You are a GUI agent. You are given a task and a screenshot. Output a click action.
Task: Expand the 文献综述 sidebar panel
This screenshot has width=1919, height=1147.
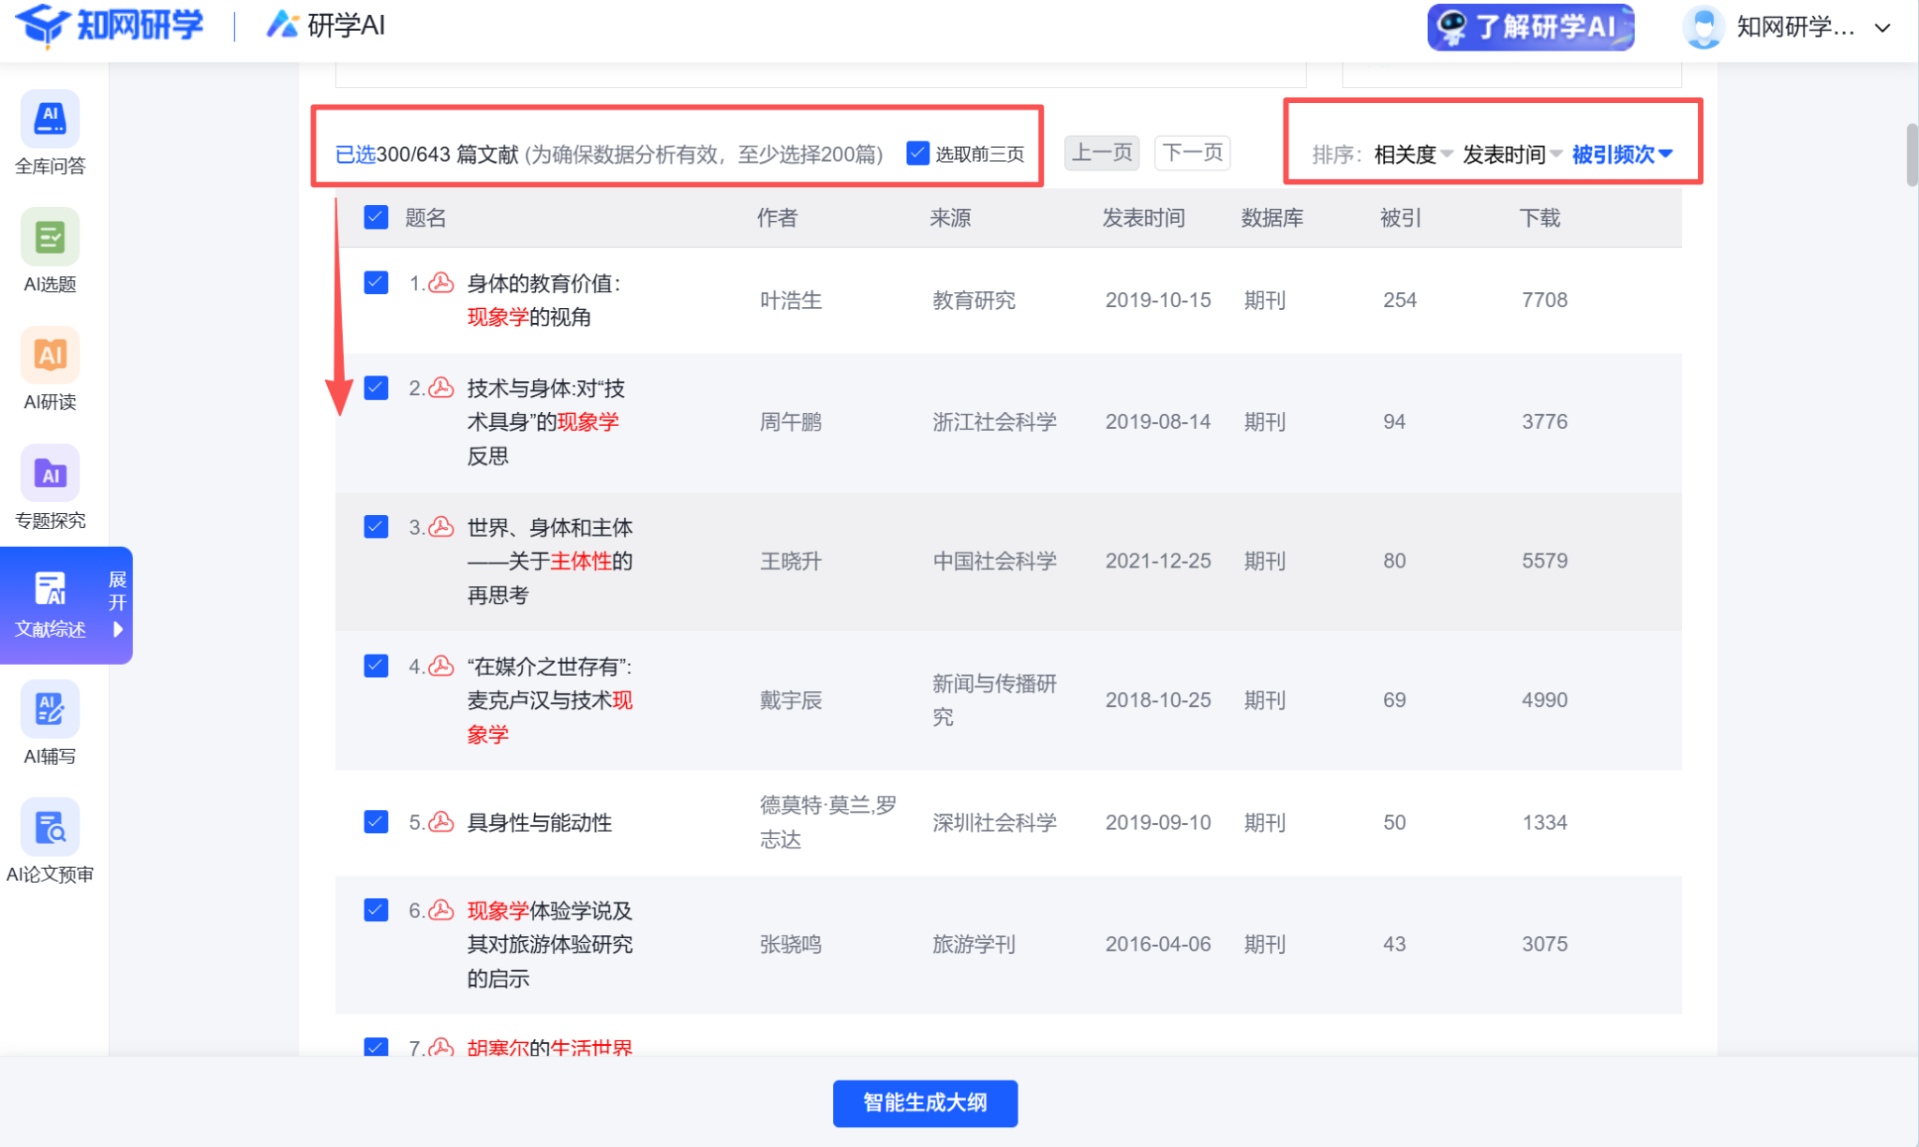[x=117, y=604]
